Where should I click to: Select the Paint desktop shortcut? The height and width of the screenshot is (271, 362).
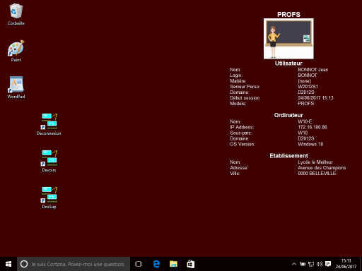(x=16, y=51)
